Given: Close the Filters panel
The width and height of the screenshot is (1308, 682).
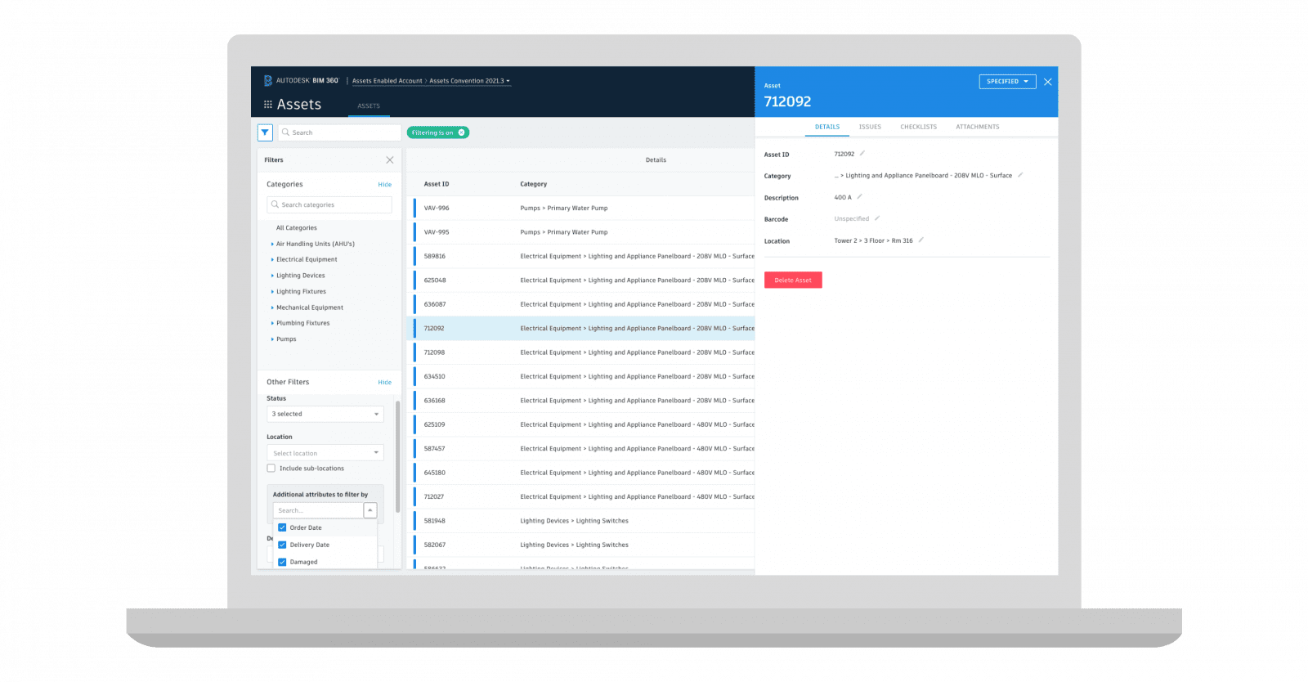Looking at the screenshot, I should (x=390, y=160).
